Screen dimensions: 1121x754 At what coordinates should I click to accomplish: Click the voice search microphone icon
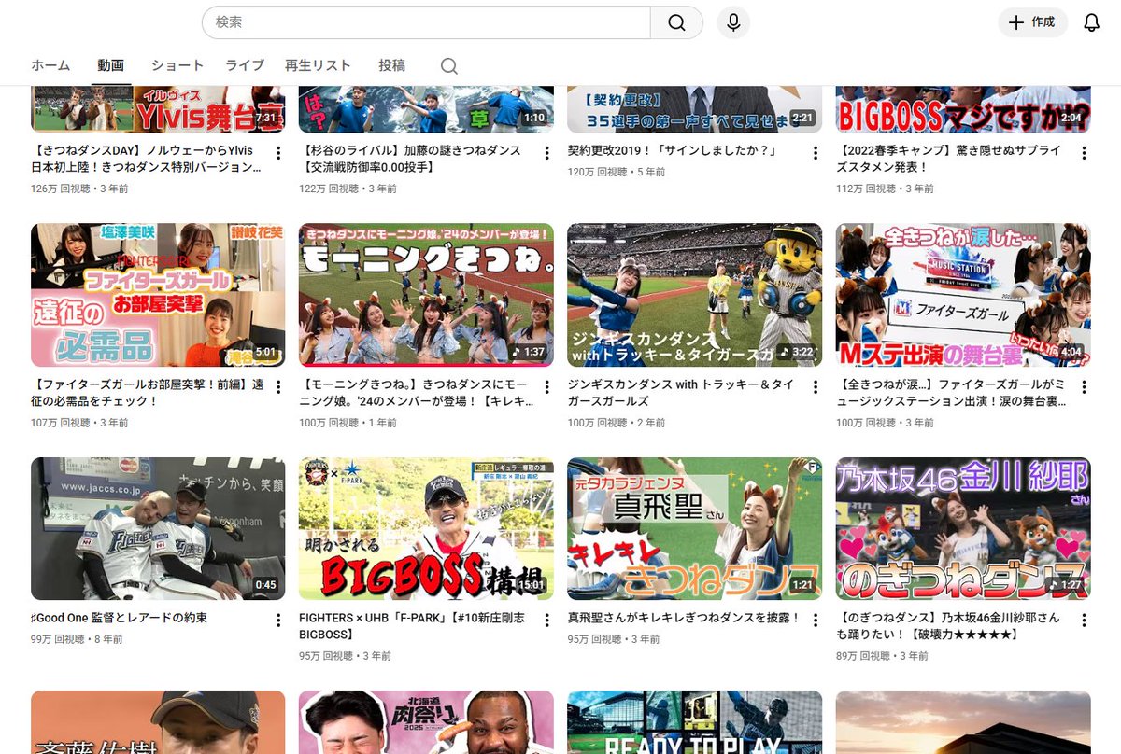[x=733, y=22]
